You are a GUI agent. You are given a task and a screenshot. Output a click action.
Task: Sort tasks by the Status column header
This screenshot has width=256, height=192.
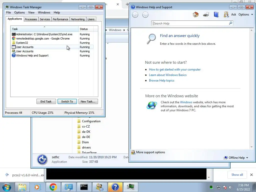click(x=86, y=29)
